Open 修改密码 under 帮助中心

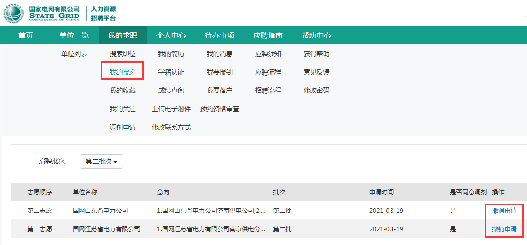316,90
